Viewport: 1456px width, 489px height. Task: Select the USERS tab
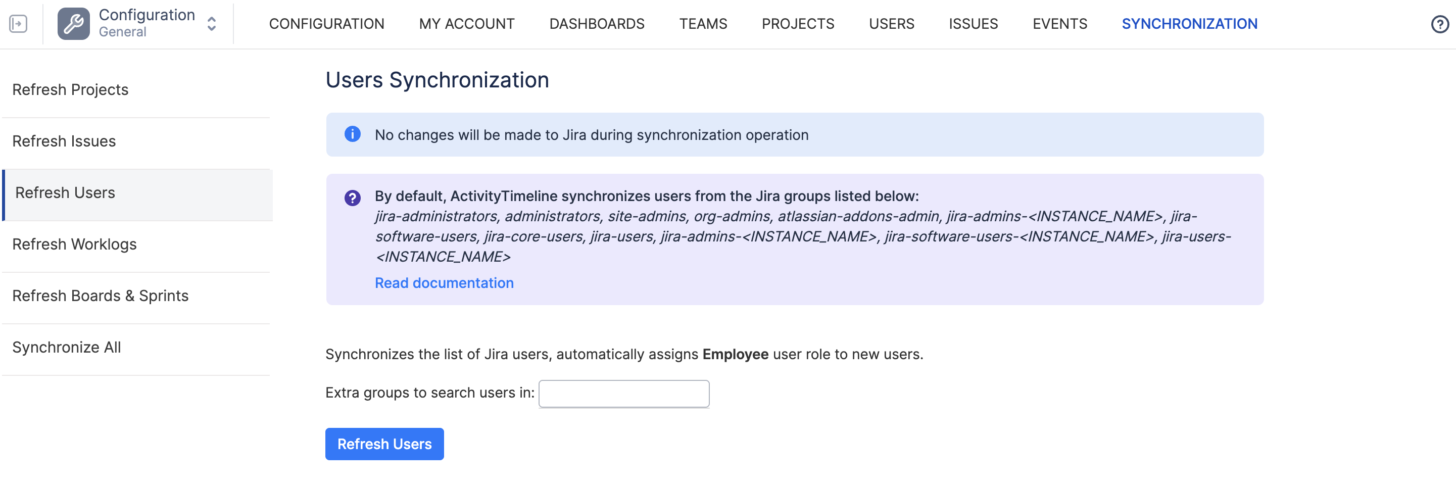(891, 24)
